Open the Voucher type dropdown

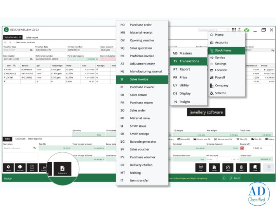pyautogui.click(x=31, y=51)
